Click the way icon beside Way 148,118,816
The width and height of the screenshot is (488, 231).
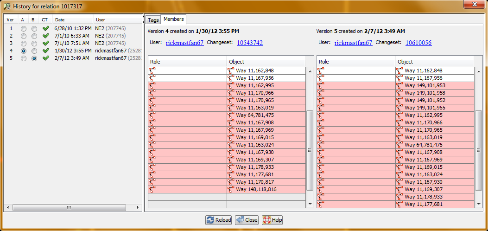tap(231, 189)
